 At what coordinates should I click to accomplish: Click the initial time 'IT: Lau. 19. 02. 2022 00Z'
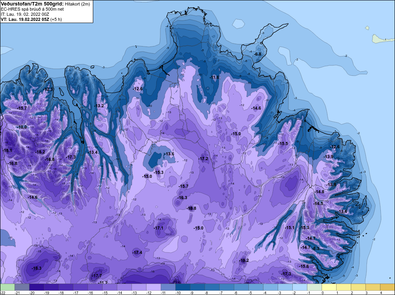[x=25, y=14]
